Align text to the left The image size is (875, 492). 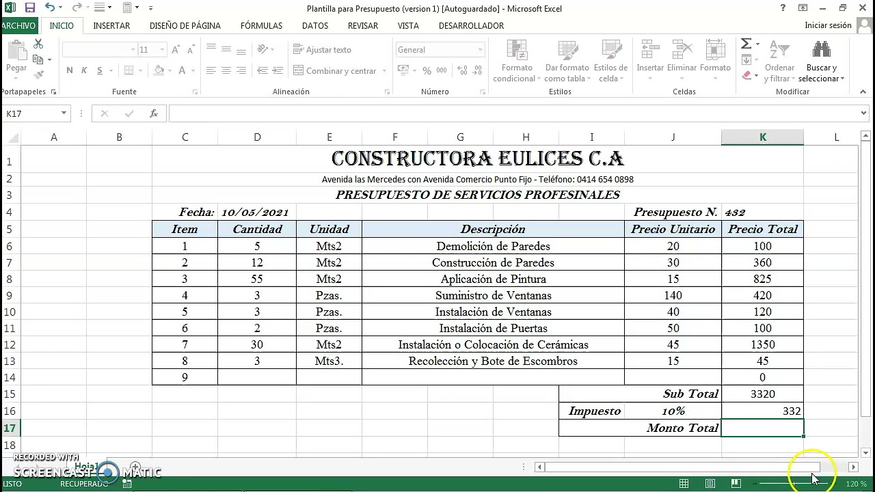211,70
